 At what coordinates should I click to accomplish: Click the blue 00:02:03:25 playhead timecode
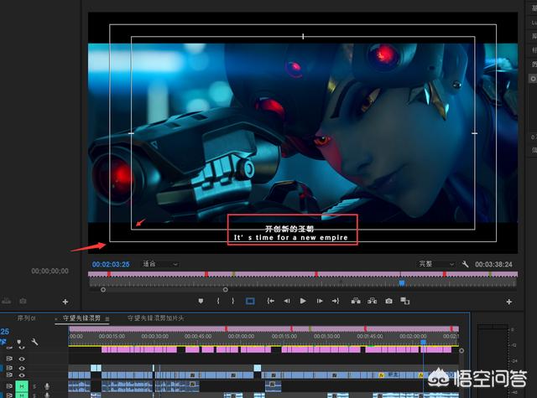tap(111, 264)
